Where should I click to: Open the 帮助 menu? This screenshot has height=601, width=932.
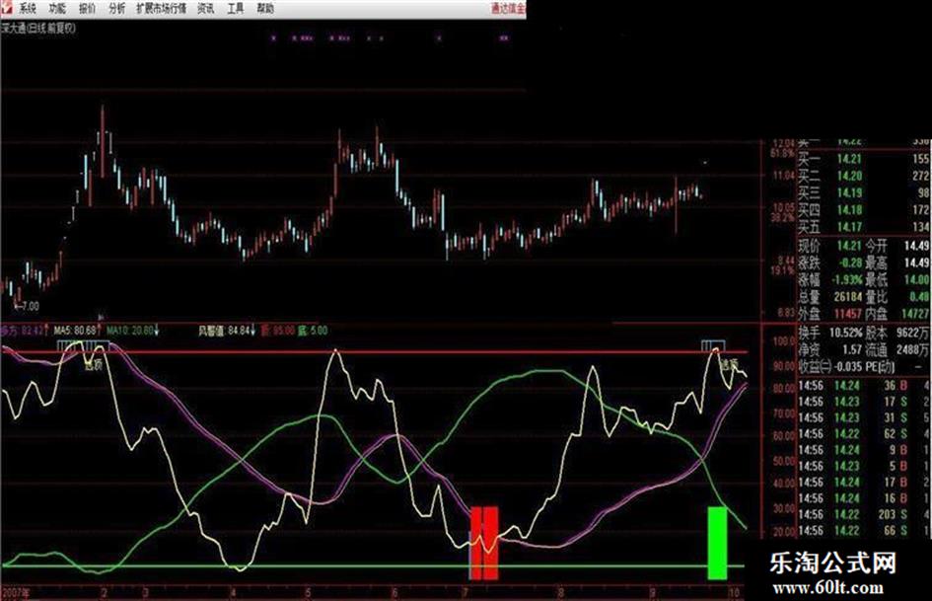pyautogui.click(x=265, y=8)
